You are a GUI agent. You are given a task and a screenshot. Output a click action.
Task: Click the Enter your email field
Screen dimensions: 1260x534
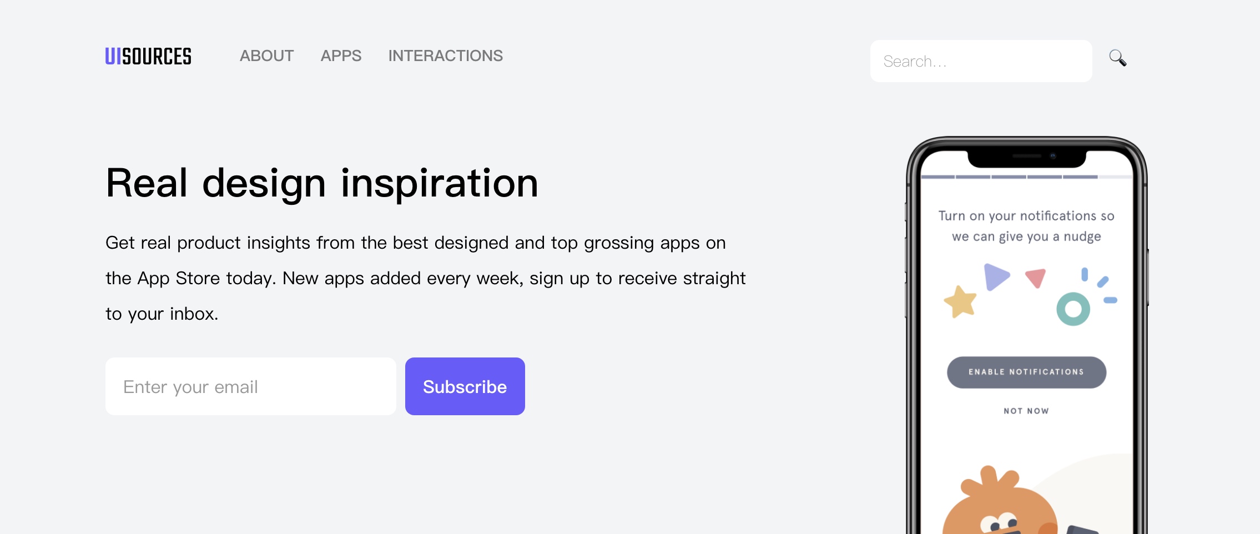[x=250, y=386]
